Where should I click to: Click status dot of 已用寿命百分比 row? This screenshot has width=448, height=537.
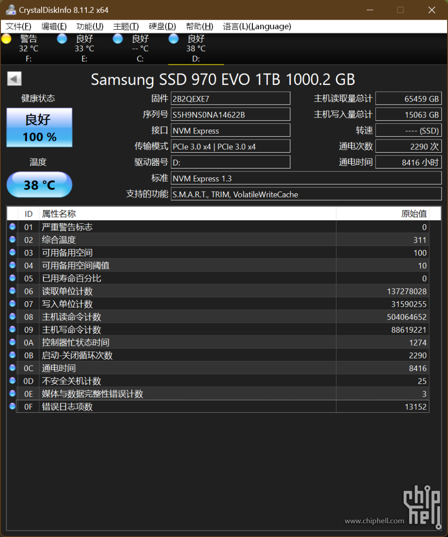12,278
